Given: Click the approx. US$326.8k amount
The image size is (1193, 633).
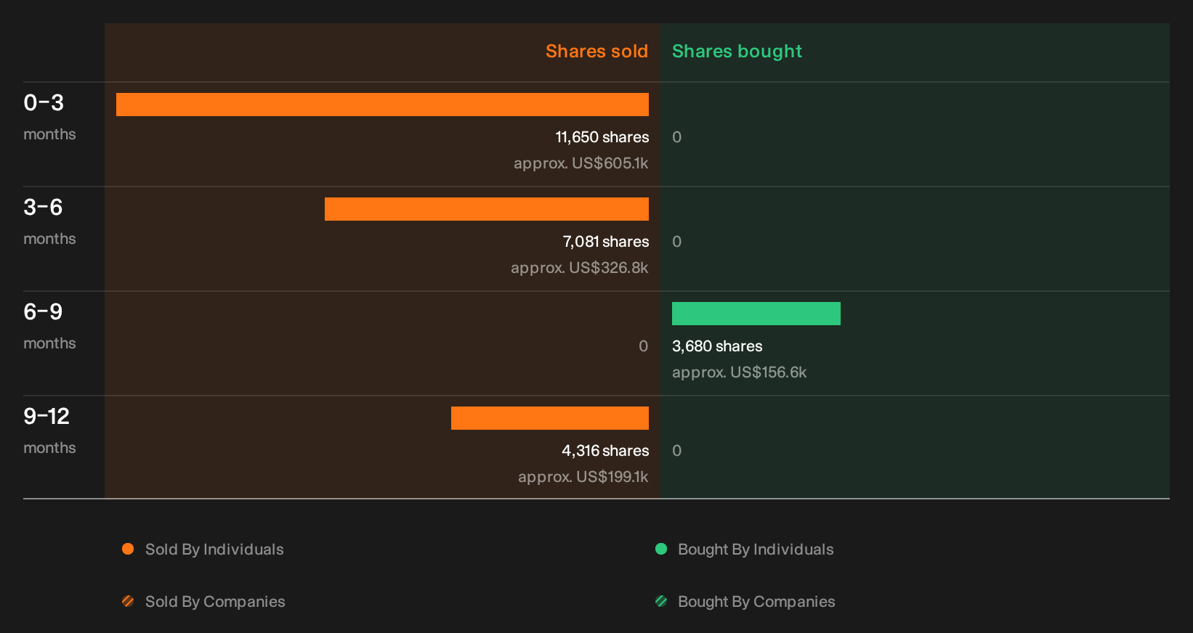Looking at the screenshot, I should click(x=580, y=268).
